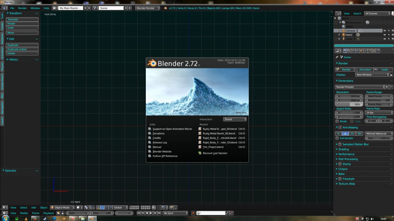Open the 24 fps frame rate dropdown

(x=379, y=113)
